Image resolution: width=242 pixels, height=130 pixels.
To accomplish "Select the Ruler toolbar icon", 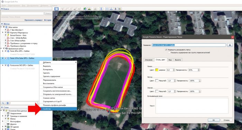I will 101,9.
